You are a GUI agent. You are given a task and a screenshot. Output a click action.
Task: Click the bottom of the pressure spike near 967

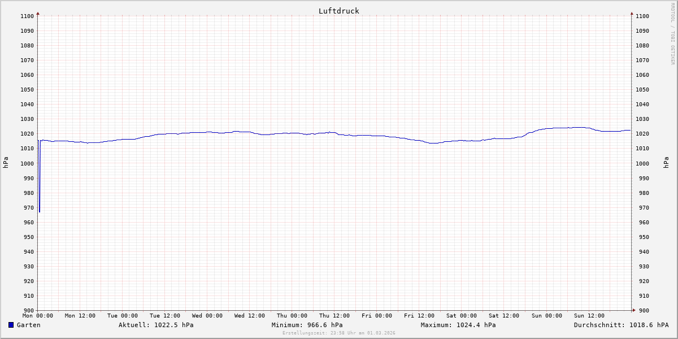click(x=40, y=211)
